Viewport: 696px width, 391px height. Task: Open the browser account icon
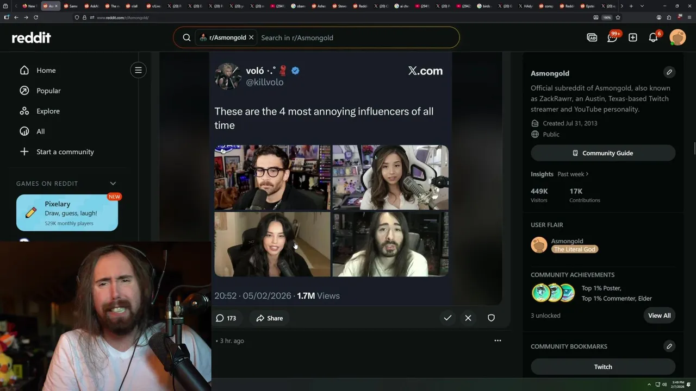pos(659,17)
